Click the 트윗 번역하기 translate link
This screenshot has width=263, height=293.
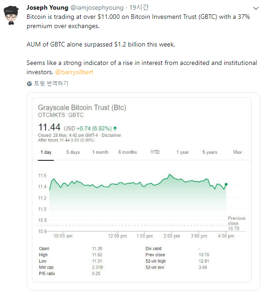(x=51, y=83)
